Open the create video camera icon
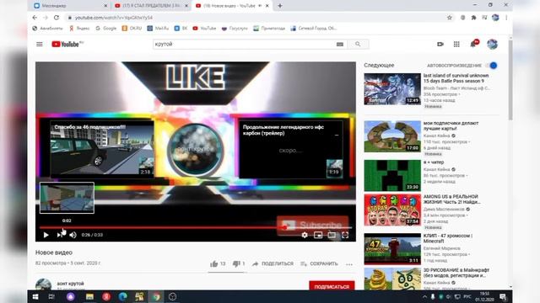 (440, 44)
